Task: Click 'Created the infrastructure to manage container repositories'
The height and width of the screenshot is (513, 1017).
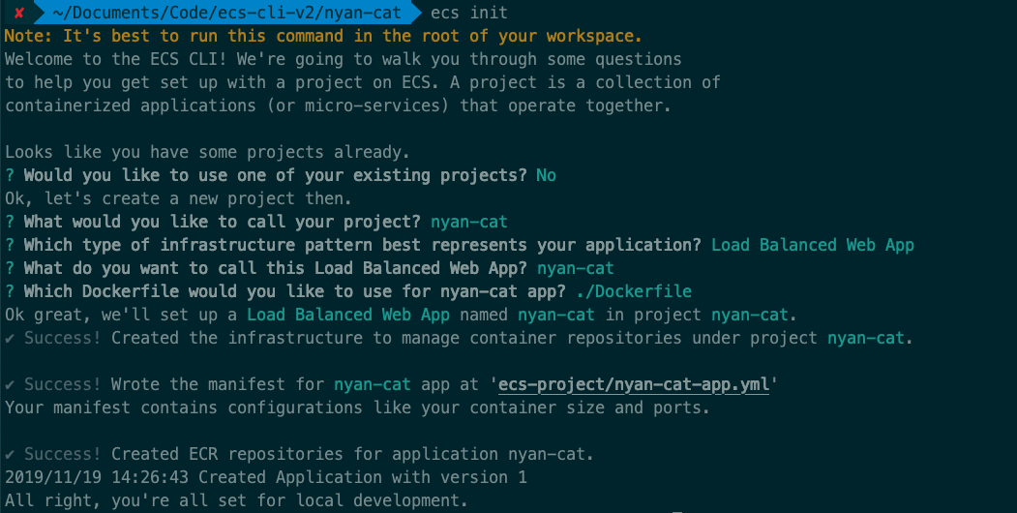Action: (513, 338)
